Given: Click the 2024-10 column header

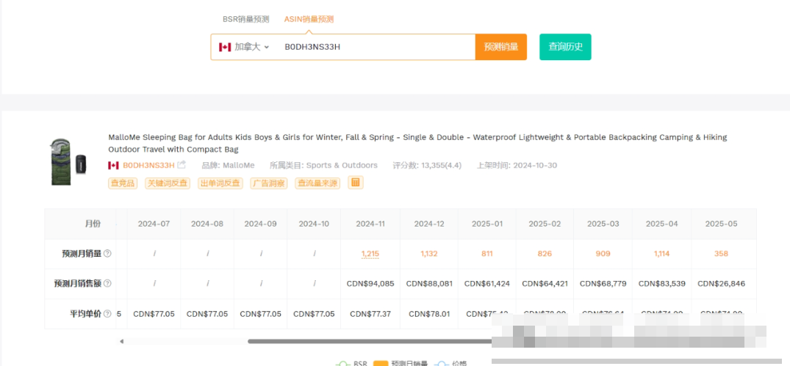Looking at the screenshot, I should (x=314, y=224).
